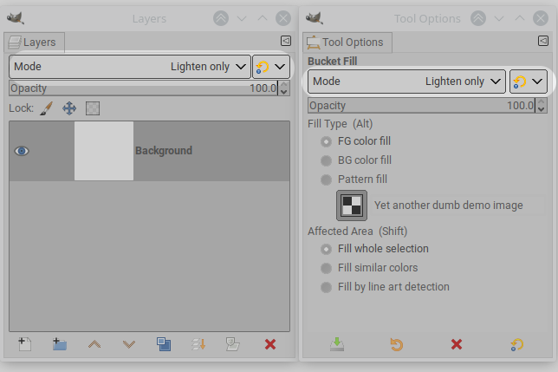Duplicate the current layer

coord(164,344)
